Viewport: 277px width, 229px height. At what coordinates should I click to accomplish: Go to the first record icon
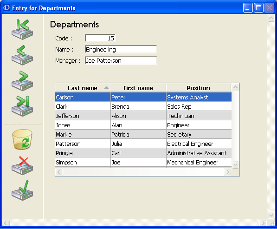point(22,29)
